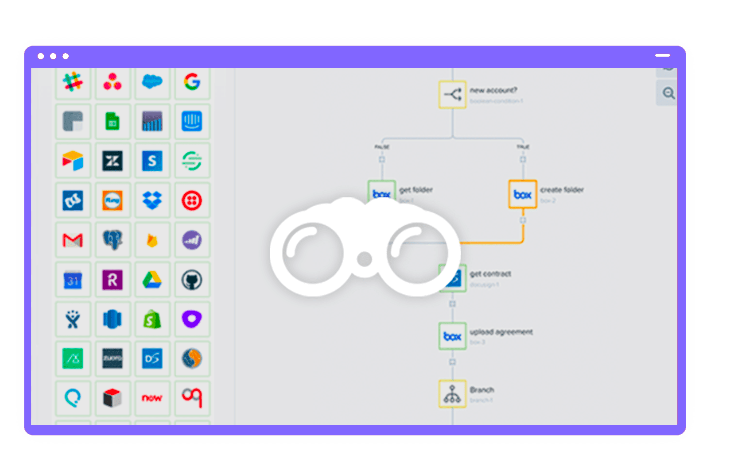Screen dimensions: 730x462
Task: Click the connector square under FALSE
Action: pyautogui.click(x=382, y=159)
